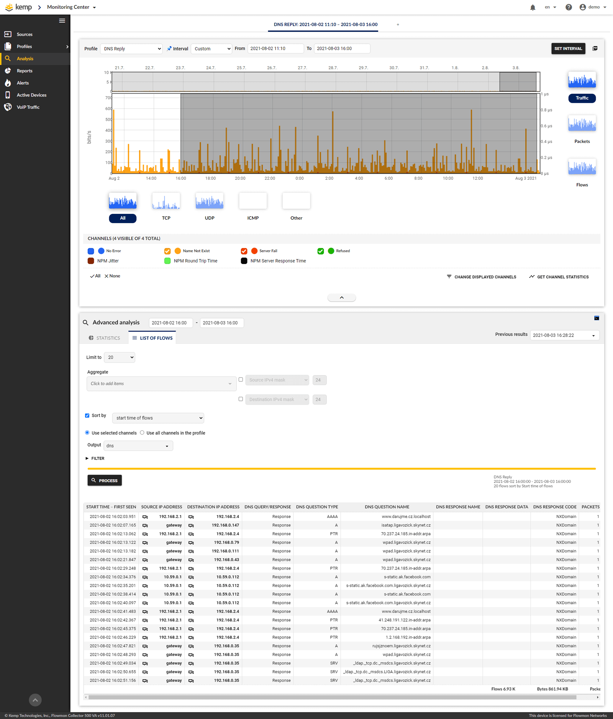Viewport: 613px width, 719px height.
Task: Open the console icon in Advanced analysis
Action: tap(597, 318)
